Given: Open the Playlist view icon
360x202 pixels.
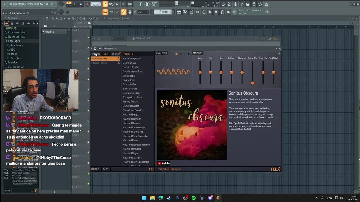Looking at the screenshot, I should click(x=179, y=12).
